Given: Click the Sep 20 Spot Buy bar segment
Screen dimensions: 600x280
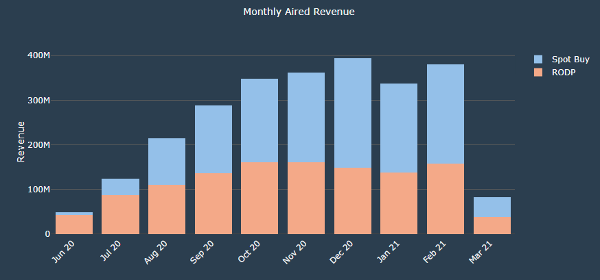Looking at the screenshot, I should point(214,139).
